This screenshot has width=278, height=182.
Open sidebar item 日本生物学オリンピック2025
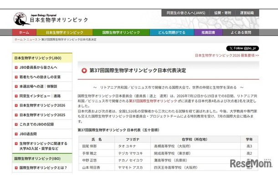[42, 115]
